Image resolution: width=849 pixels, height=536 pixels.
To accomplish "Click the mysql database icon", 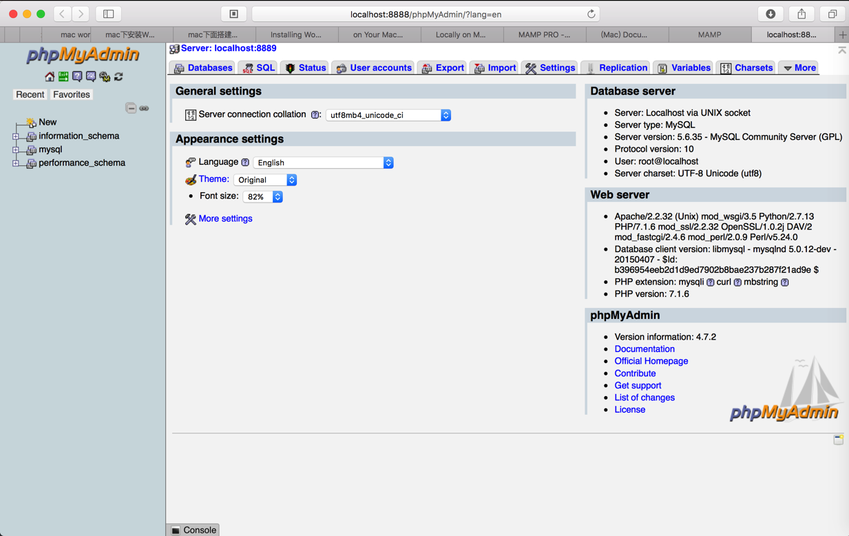I will 31,150.
